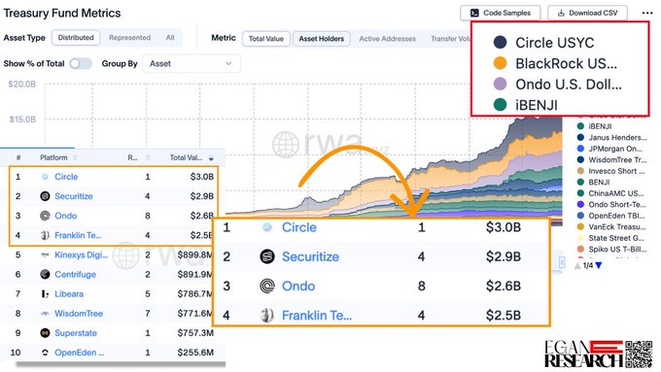
Task: Open the WisdomTree platform link
Action: click(x=79, y=314)
